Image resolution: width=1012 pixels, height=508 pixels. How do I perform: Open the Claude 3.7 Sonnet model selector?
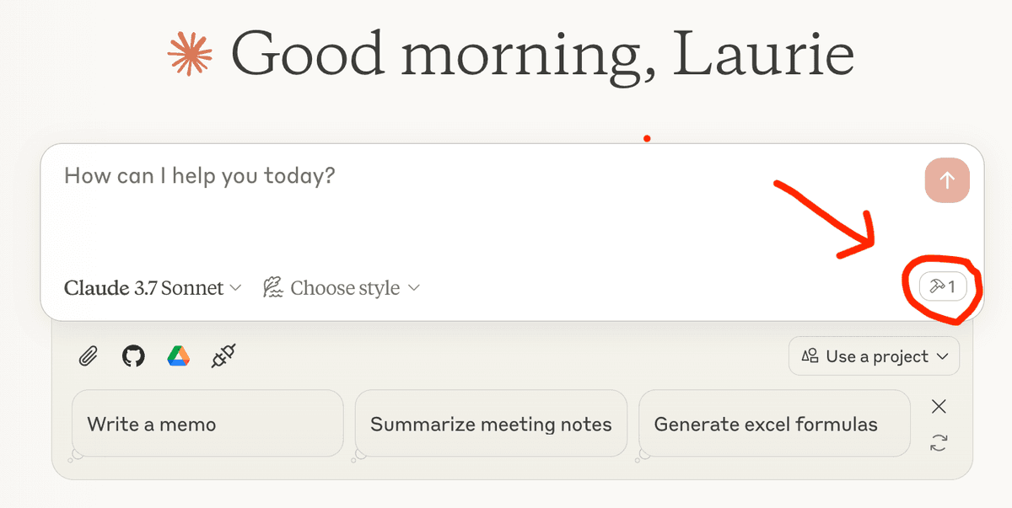(x=153, y=288)
